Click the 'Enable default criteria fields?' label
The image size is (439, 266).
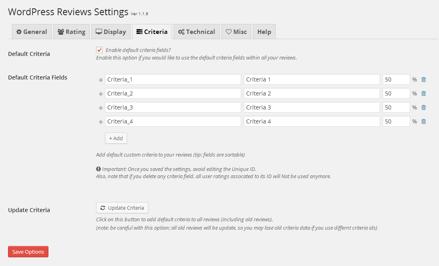(x=138, y=50)
